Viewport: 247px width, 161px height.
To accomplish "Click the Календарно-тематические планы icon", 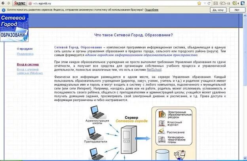I will point(161,139).
